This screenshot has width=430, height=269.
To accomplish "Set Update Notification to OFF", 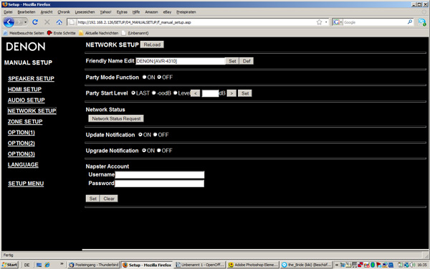I will pos(156,135).
